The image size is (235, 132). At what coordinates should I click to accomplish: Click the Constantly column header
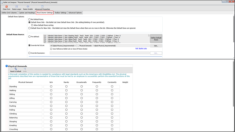[x=112, y=82]
